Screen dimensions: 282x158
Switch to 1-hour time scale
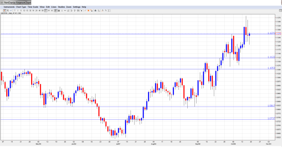click(33, 11)
